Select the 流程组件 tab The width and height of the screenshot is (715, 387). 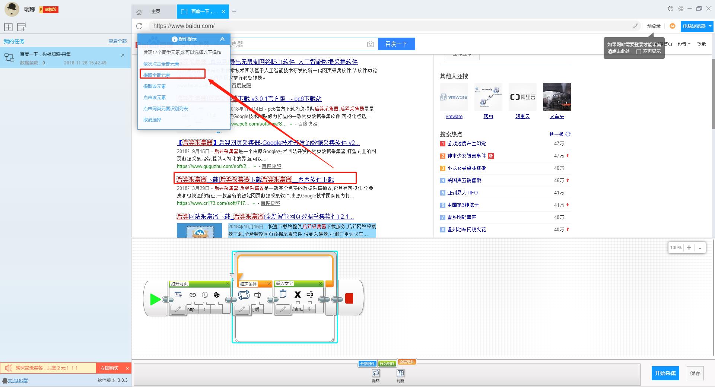click(407, 362)
